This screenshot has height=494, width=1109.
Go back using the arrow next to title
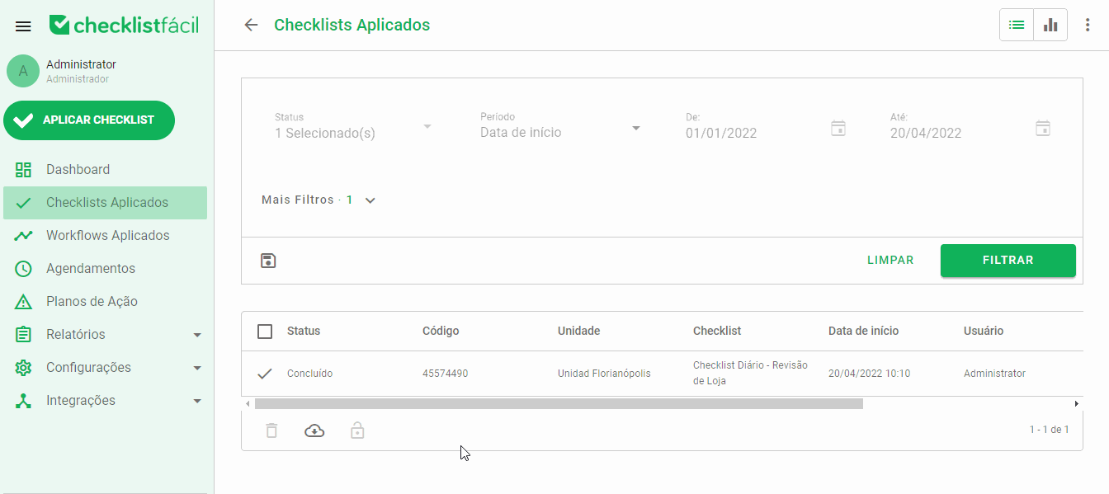point(251,25)
